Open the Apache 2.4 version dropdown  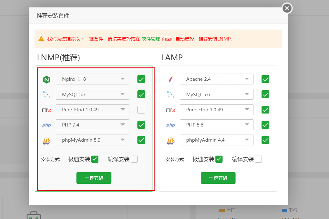point(217,79)
